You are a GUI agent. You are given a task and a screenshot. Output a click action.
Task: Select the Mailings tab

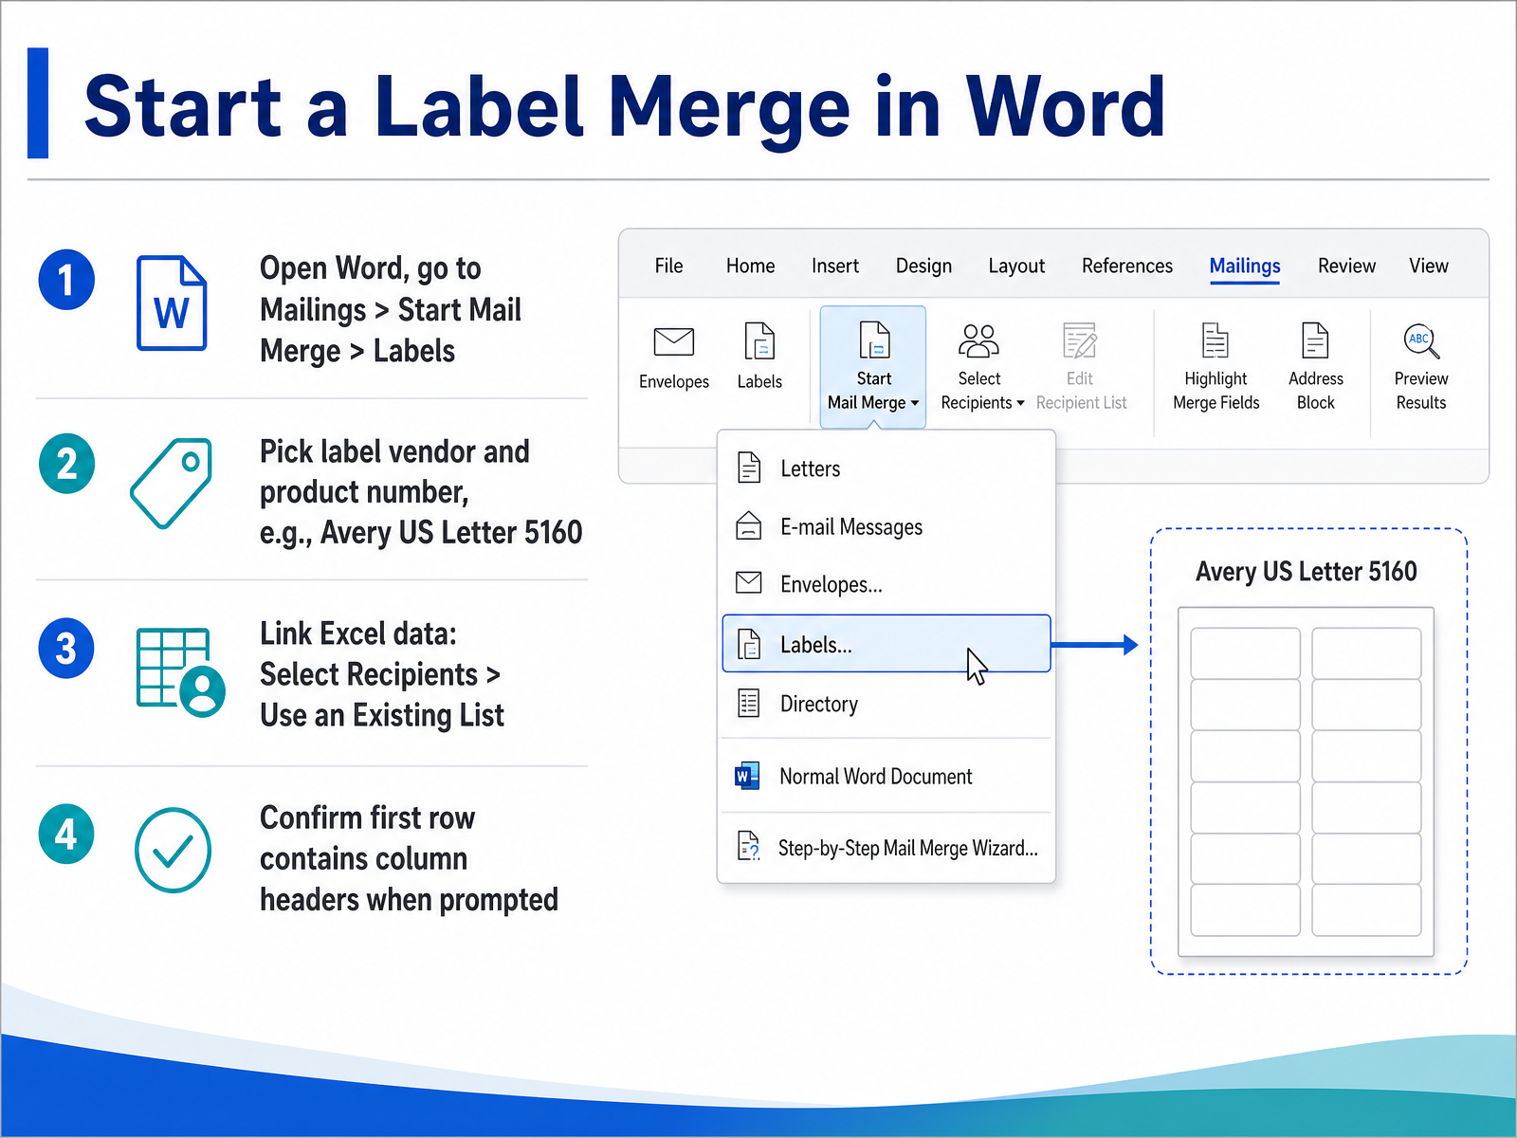(1245, 266)
